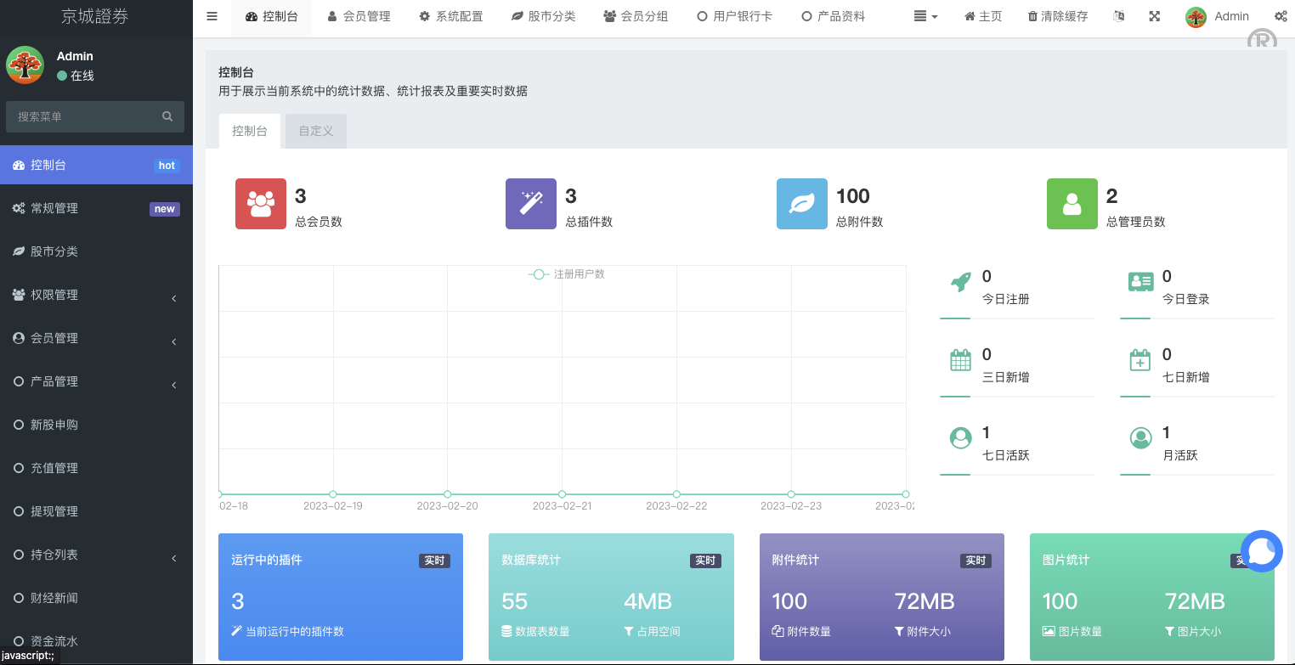
Task: Toggle the 注册用户数 chart legend
Action: pyautogui.click(x=567, y=274)
